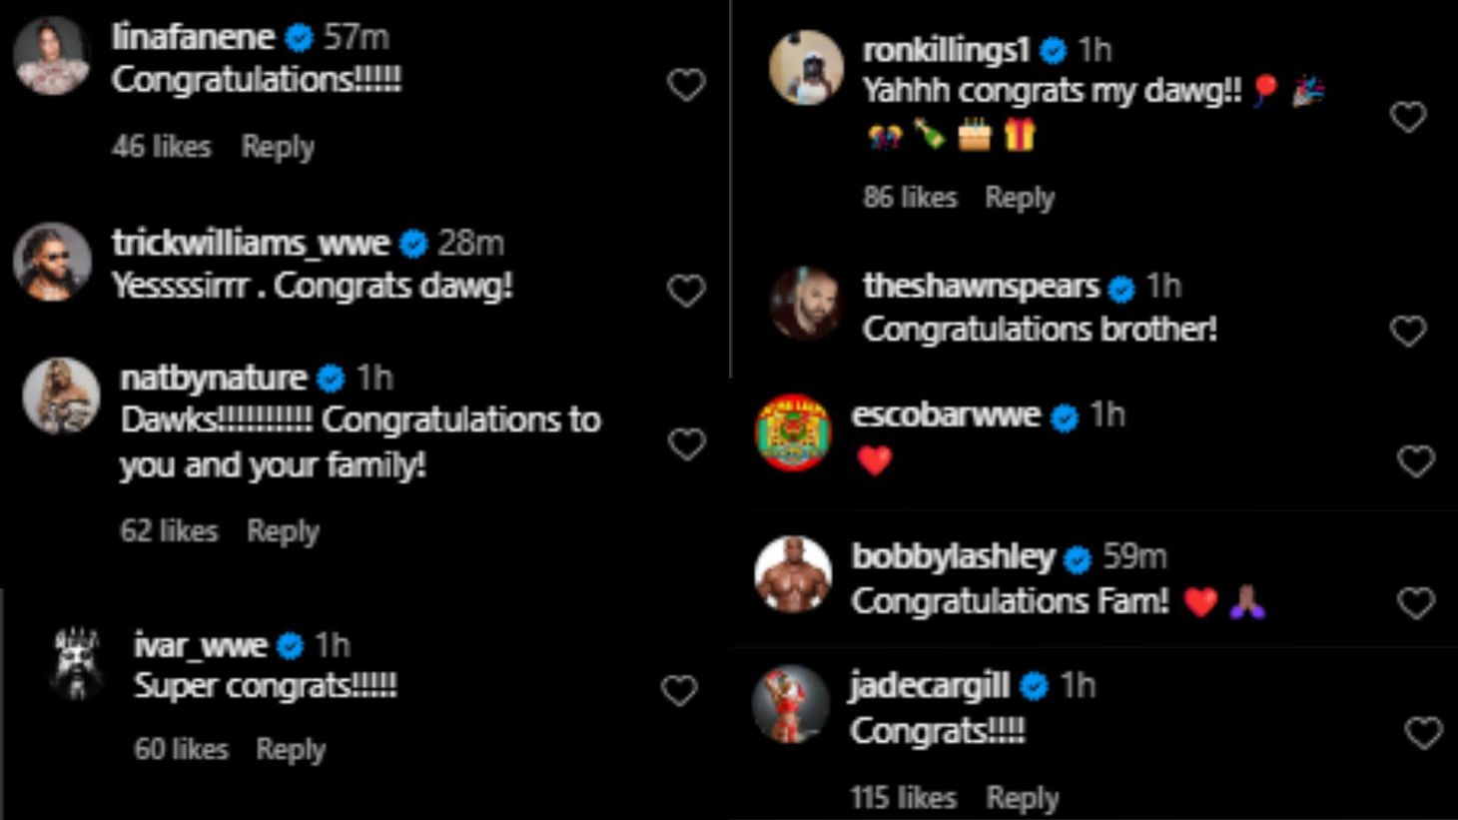Reply to linafanene's comment
The width and height of the screenshot is (1458, 820).
point(278,147)
